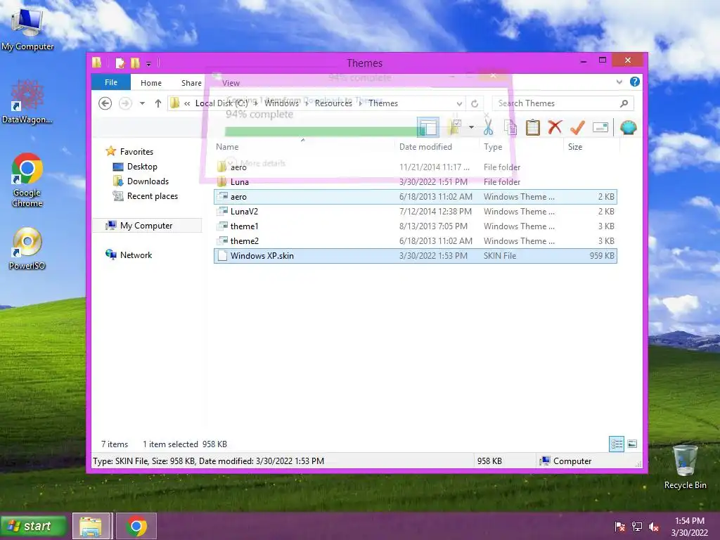The height and width of the screenshot is (540, 720).
Task: Click the muted volume tray icon
Action: 654,527
